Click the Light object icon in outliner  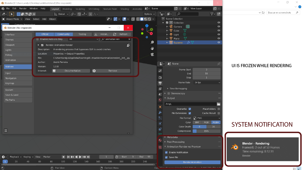(171, 35)
